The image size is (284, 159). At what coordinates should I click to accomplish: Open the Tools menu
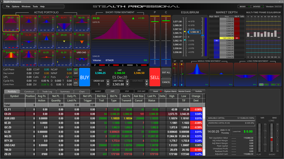point(35,7)
